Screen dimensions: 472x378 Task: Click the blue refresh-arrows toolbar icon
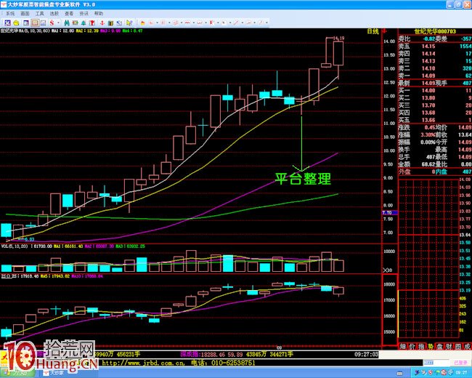[119, 23]
